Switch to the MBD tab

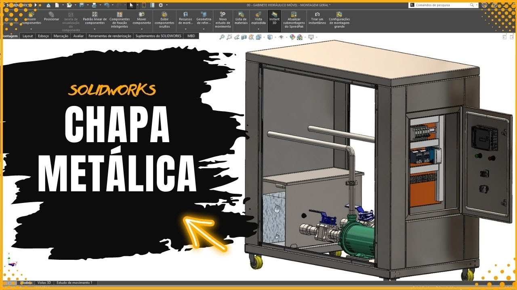tap(191, 36)
